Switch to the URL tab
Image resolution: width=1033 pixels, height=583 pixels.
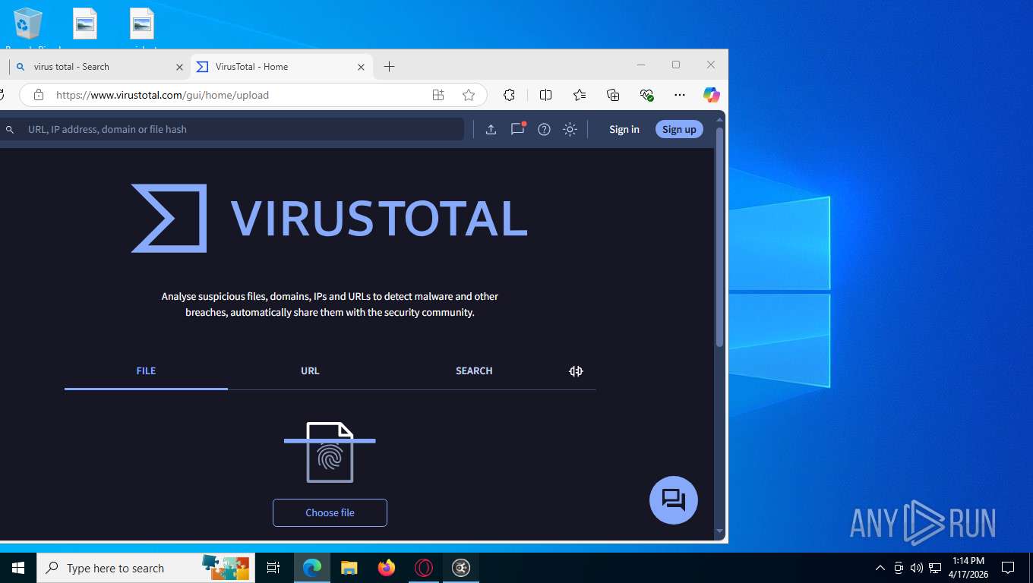click(x=310, y=371)
